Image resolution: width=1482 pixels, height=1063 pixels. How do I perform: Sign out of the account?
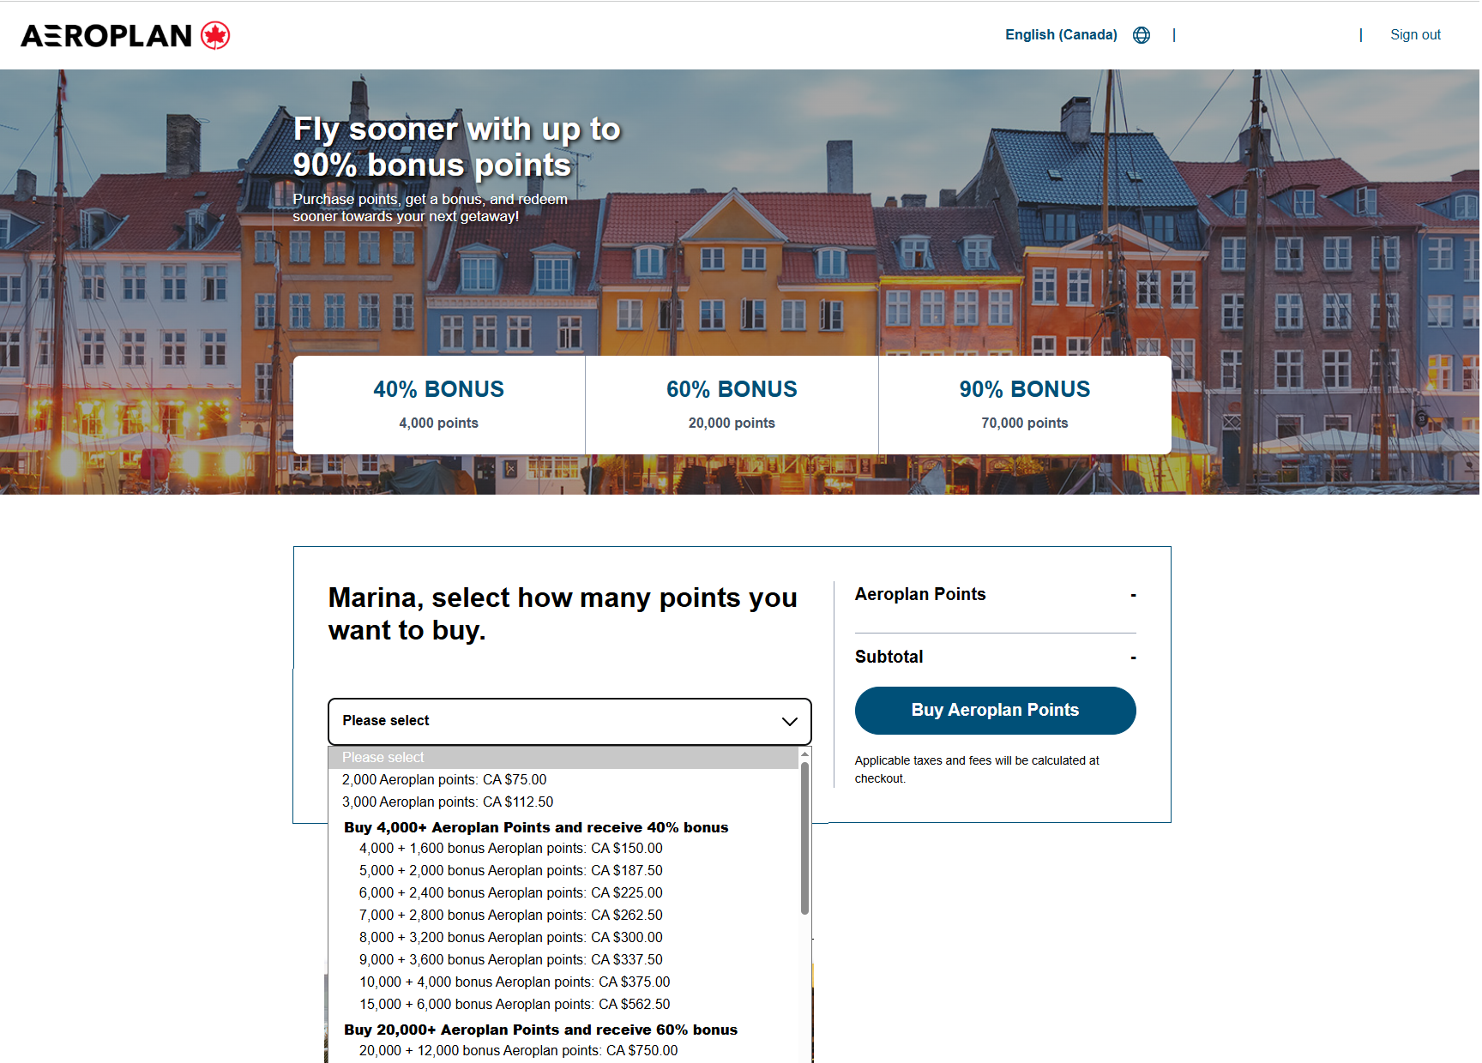(1414, 35)
